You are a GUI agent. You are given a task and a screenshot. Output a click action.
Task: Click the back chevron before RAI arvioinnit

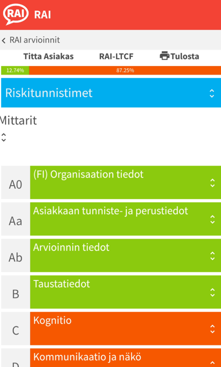coord(4,40)
